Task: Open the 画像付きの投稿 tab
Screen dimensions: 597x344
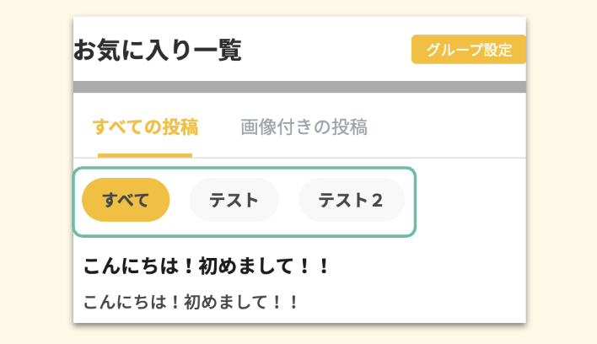Action: 304,127
